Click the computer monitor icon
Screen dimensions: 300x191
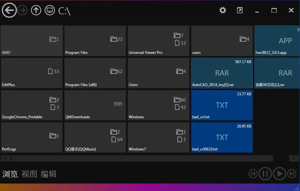(49, 10)
